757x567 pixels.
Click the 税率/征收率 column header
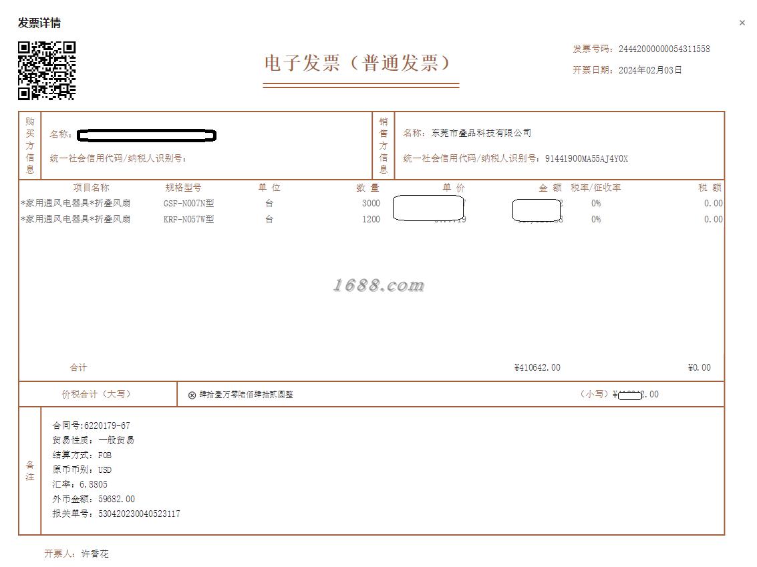click(x=596, y=187)
